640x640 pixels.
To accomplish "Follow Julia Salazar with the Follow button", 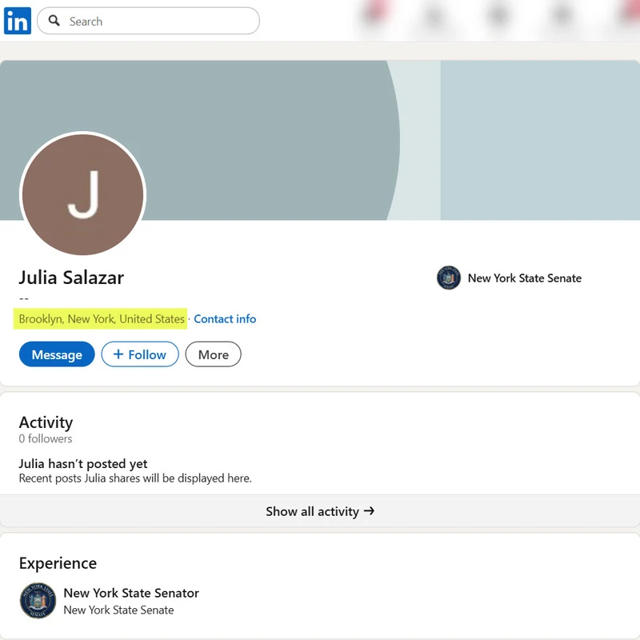I will pos(139,354).
